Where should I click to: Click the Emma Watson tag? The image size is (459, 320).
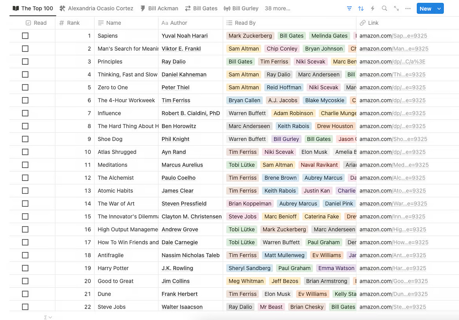336,268
